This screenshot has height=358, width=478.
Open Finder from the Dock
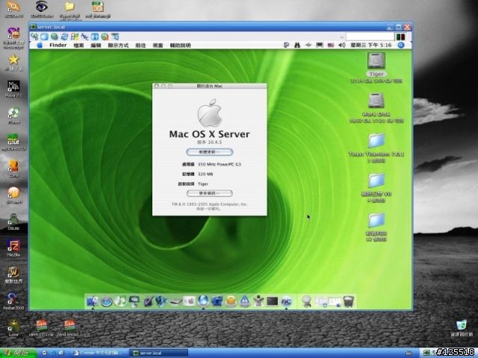click(x=93, y=301)
